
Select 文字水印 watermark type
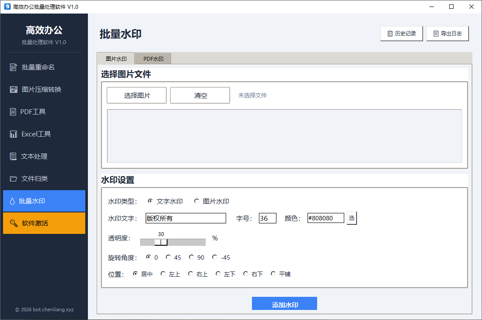[x=150, y=201]
